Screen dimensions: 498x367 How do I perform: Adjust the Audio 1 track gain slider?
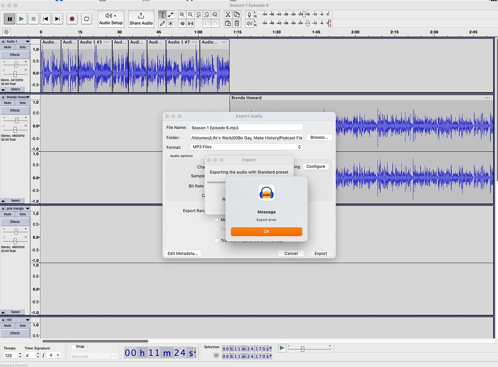[x=16, y=64]
